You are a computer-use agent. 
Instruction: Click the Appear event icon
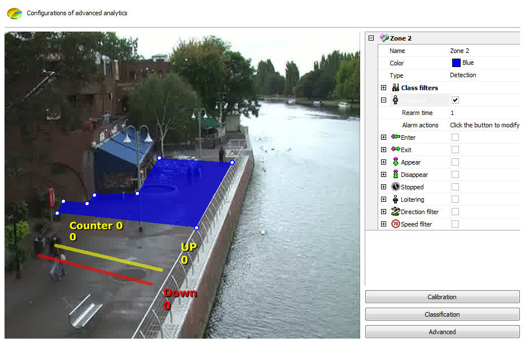pyautogui.click(x=395, y=162)
